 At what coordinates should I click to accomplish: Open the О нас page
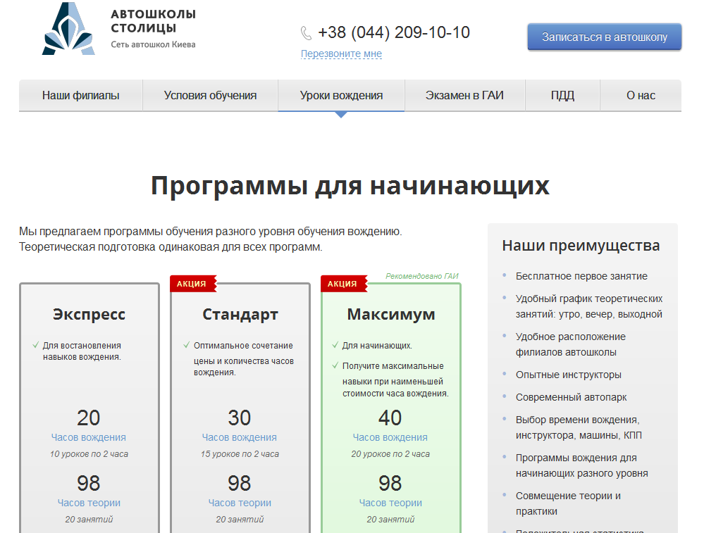point(641,96)
